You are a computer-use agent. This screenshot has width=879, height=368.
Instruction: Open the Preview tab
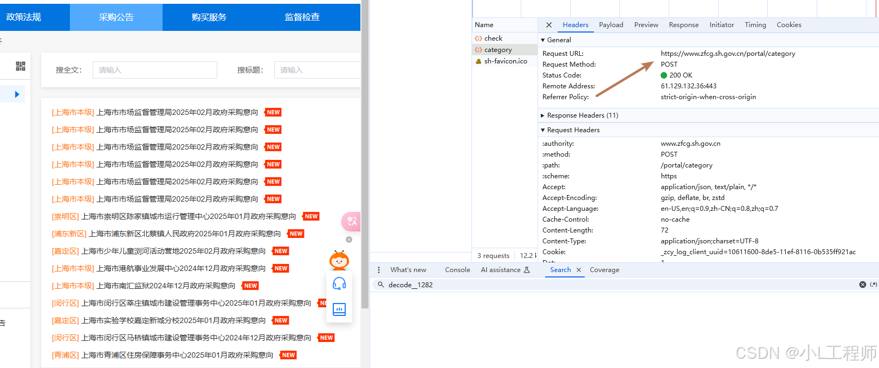coord(647,25)
